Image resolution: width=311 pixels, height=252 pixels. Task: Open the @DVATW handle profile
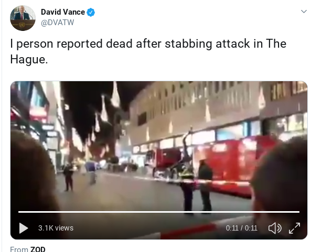[x=58, y=23]
